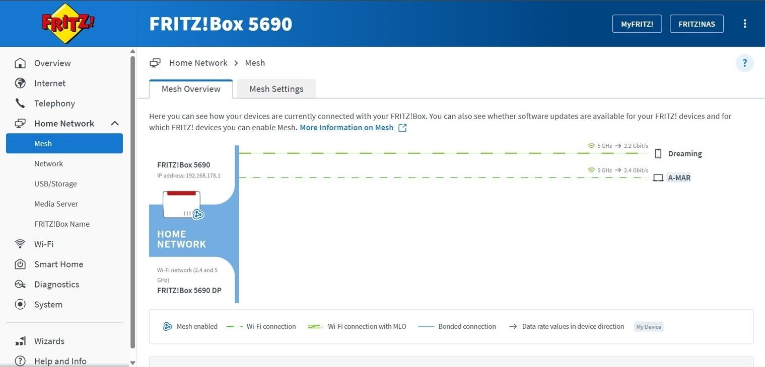Open Network submenu item

tap(49, 164)
